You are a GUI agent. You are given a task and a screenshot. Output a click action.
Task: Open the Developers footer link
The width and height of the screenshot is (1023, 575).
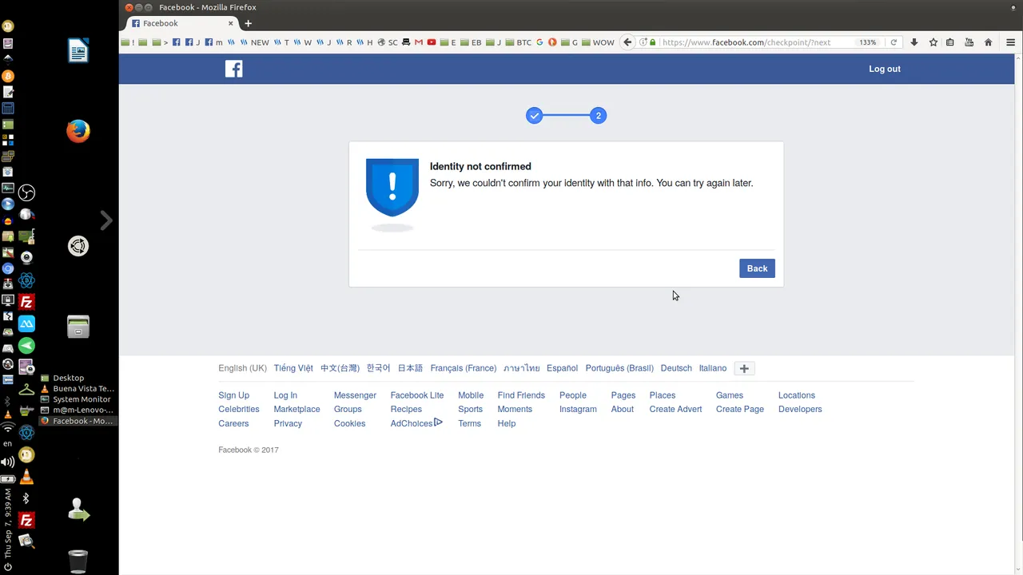pos(800,409)
